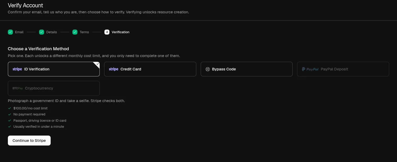The height and width of the screenshot is (162, 397).
Task: Click the text "Usually verified in under a minute"
Action: point(39,127)
